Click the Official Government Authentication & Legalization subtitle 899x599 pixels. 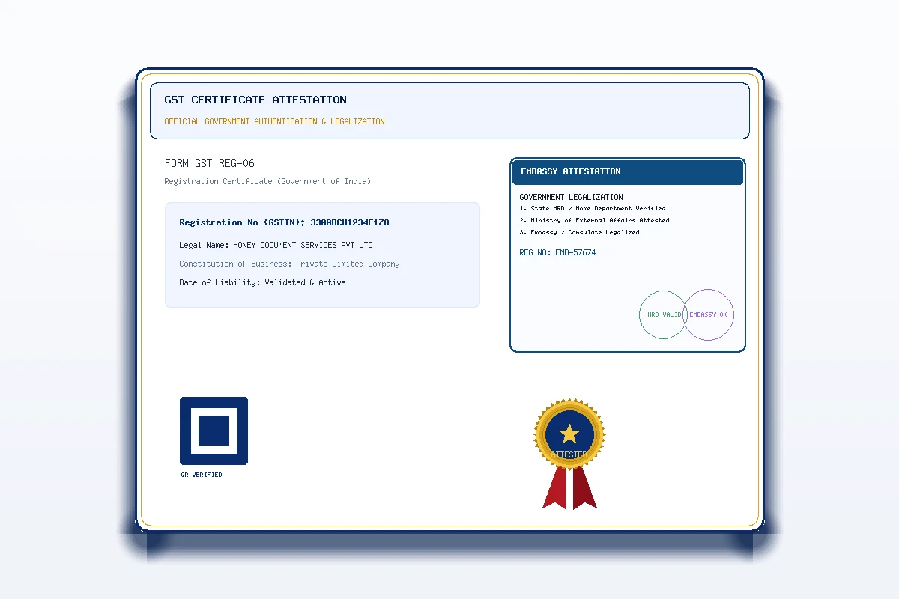[274, 121]
